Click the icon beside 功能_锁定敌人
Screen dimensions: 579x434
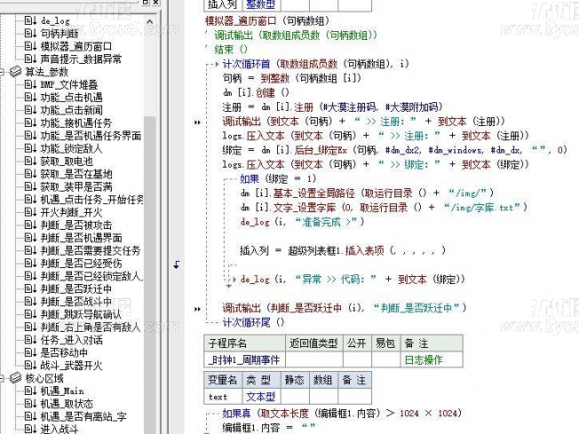coord(31,148)
